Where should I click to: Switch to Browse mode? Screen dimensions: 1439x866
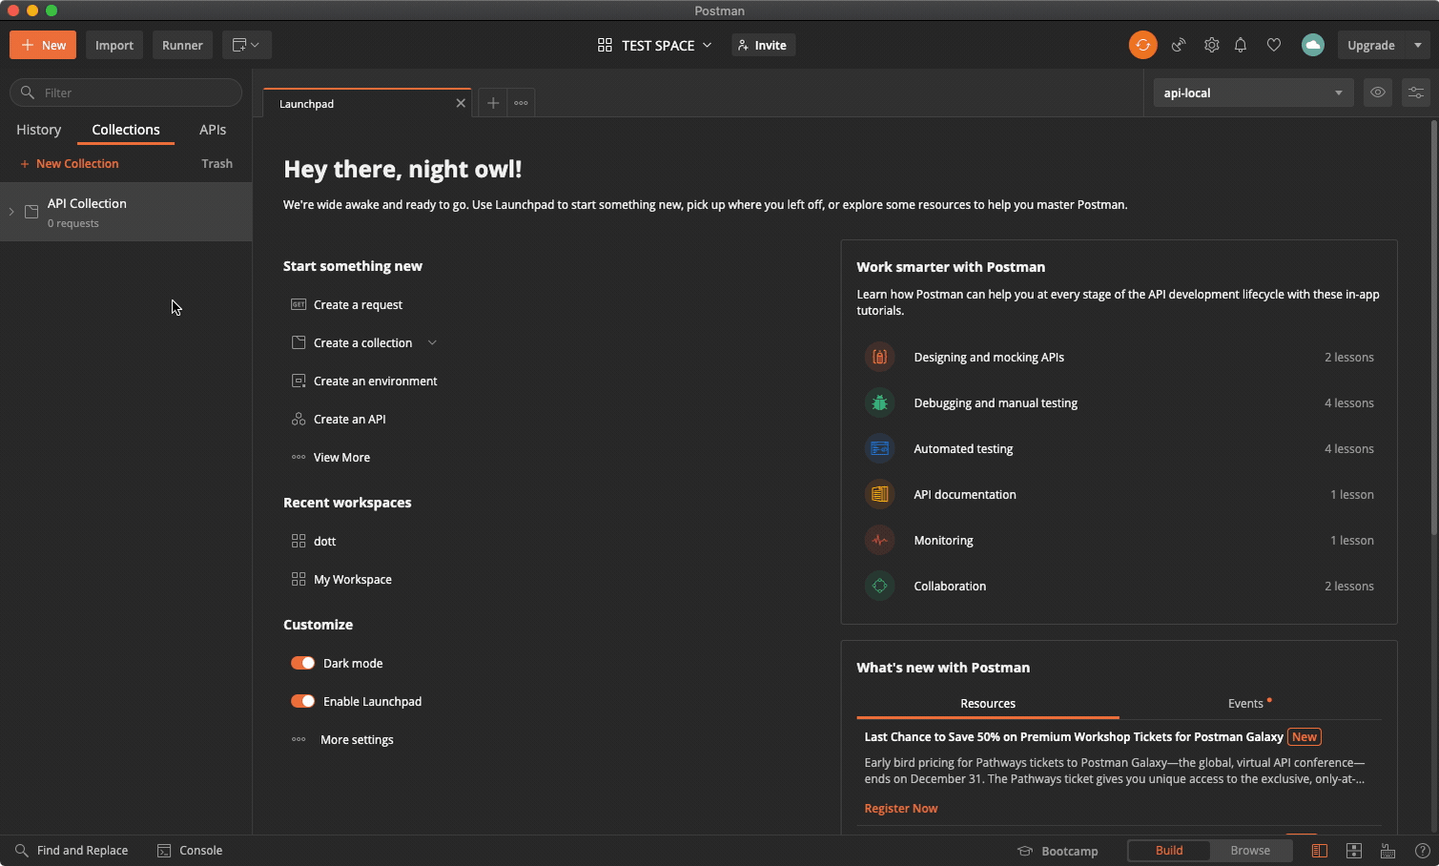(1250, 851)
